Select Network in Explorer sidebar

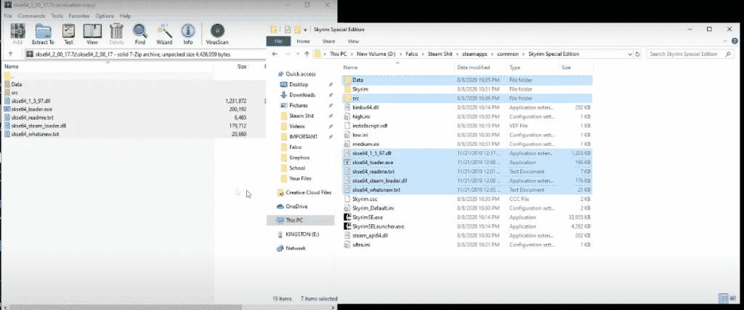point(291,248)
